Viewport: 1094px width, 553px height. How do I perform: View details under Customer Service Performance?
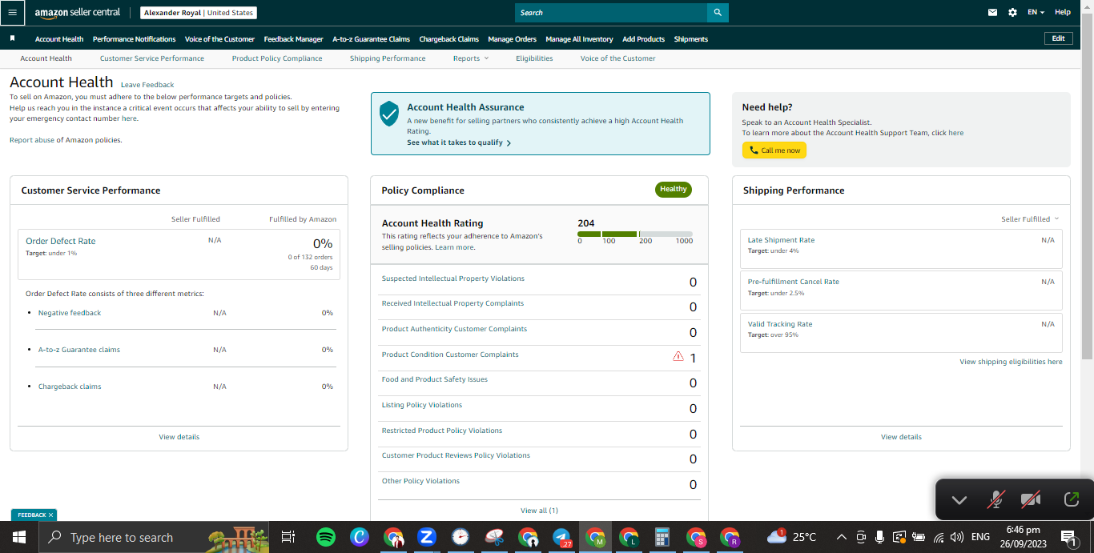[x=179, y=437]
